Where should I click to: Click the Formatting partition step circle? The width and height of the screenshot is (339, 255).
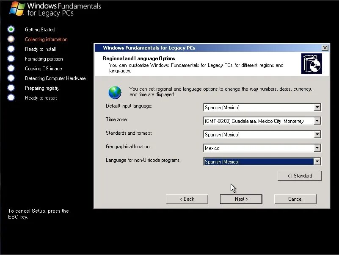pos(11,59)
